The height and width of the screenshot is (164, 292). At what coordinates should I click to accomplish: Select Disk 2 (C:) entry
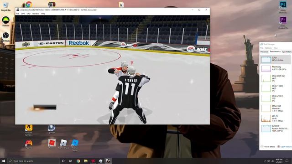click(x=276, y=98)
